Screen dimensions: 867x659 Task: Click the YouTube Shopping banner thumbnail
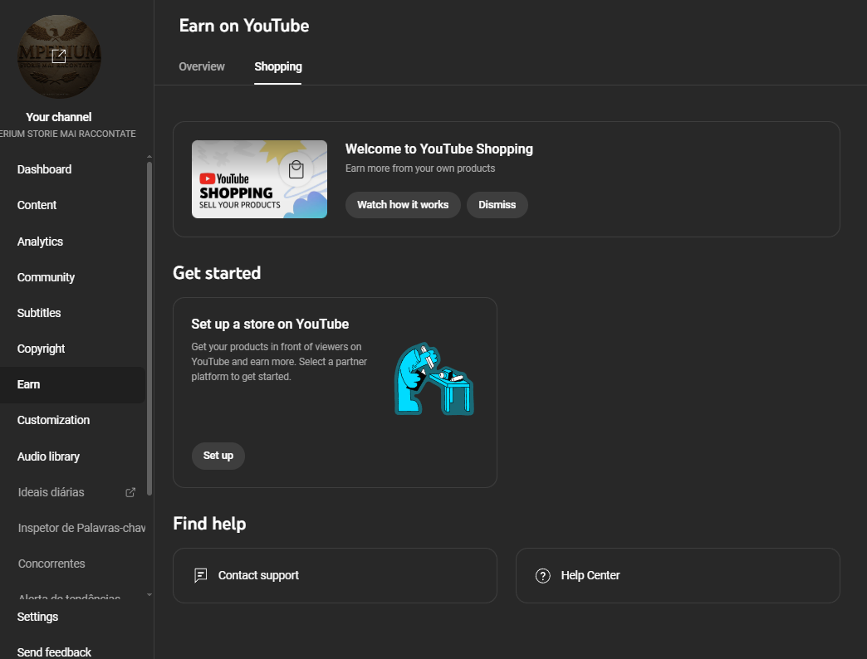tap(259, 179)
